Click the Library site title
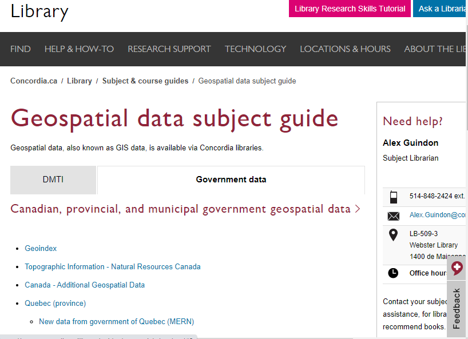The height and width of the screenshot is (339, 468). click(39, 12)
